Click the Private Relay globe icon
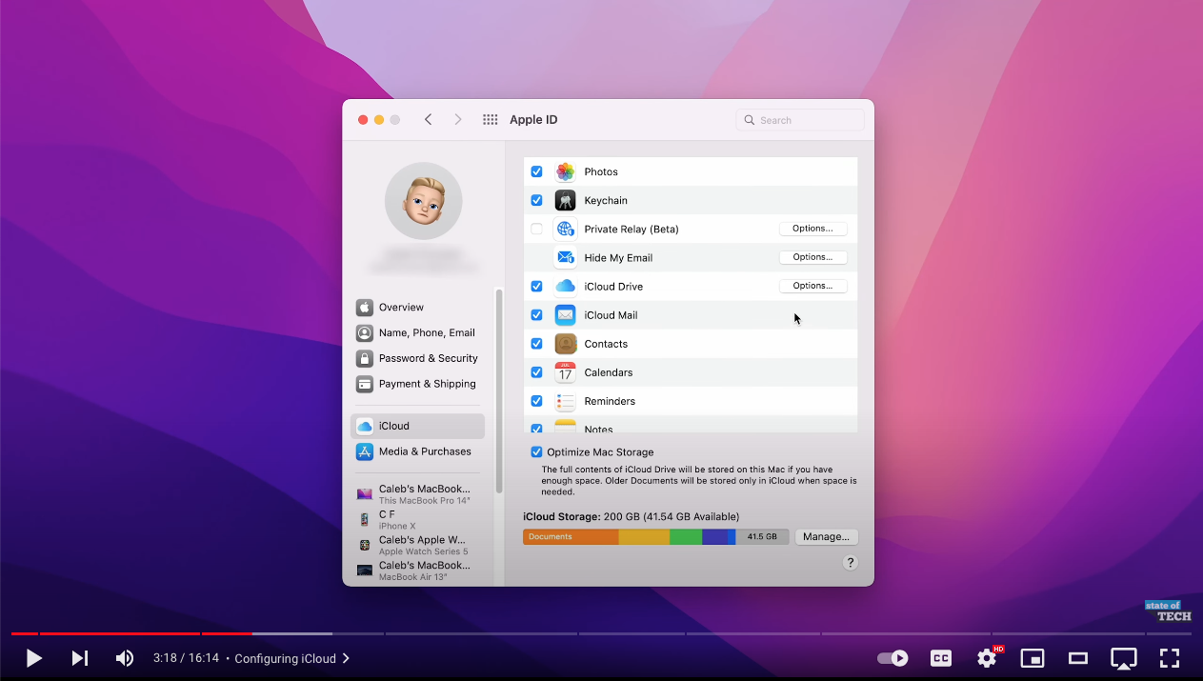 click(566, 229)
